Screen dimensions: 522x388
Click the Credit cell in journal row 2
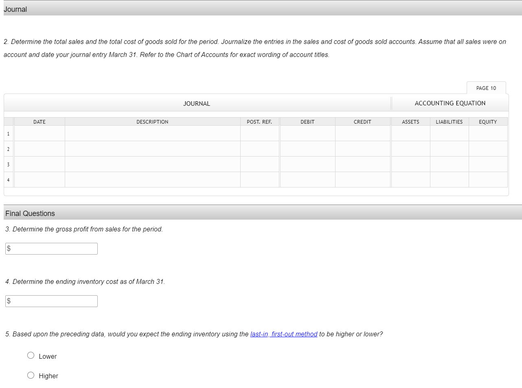362,149
